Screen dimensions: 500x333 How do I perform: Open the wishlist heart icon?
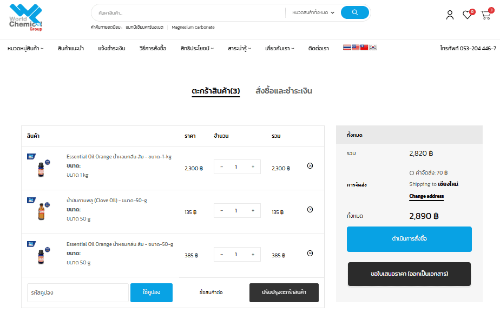coord(467,15)
